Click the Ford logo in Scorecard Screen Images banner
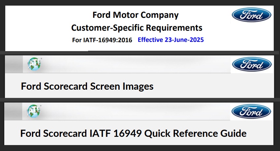280x151 pixels. 252,64
